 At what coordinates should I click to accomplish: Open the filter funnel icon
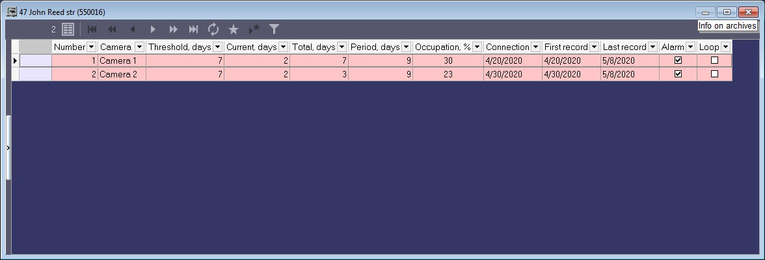point(275,29)
